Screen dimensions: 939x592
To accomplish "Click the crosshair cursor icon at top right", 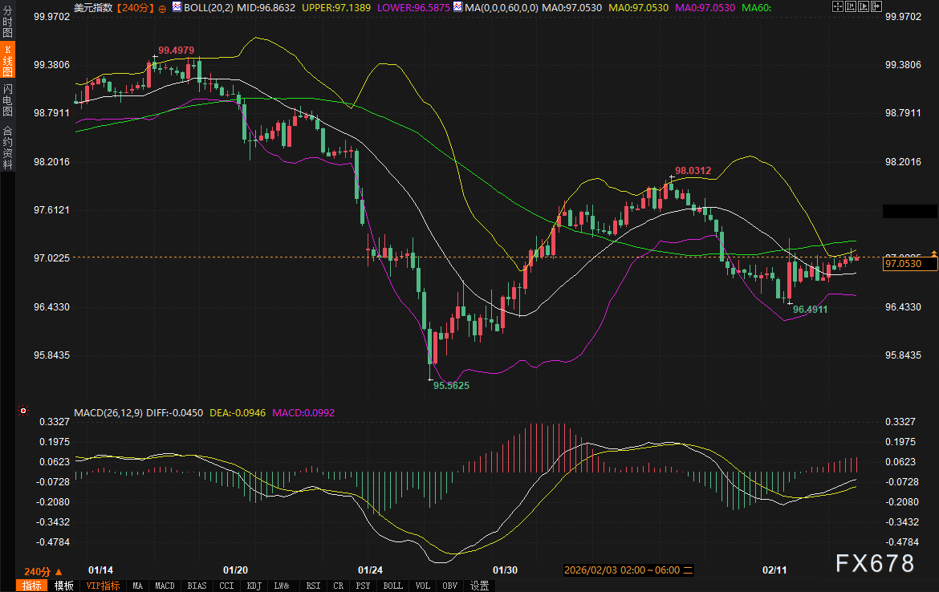I will pyautogui.click(x=838, y=7).
